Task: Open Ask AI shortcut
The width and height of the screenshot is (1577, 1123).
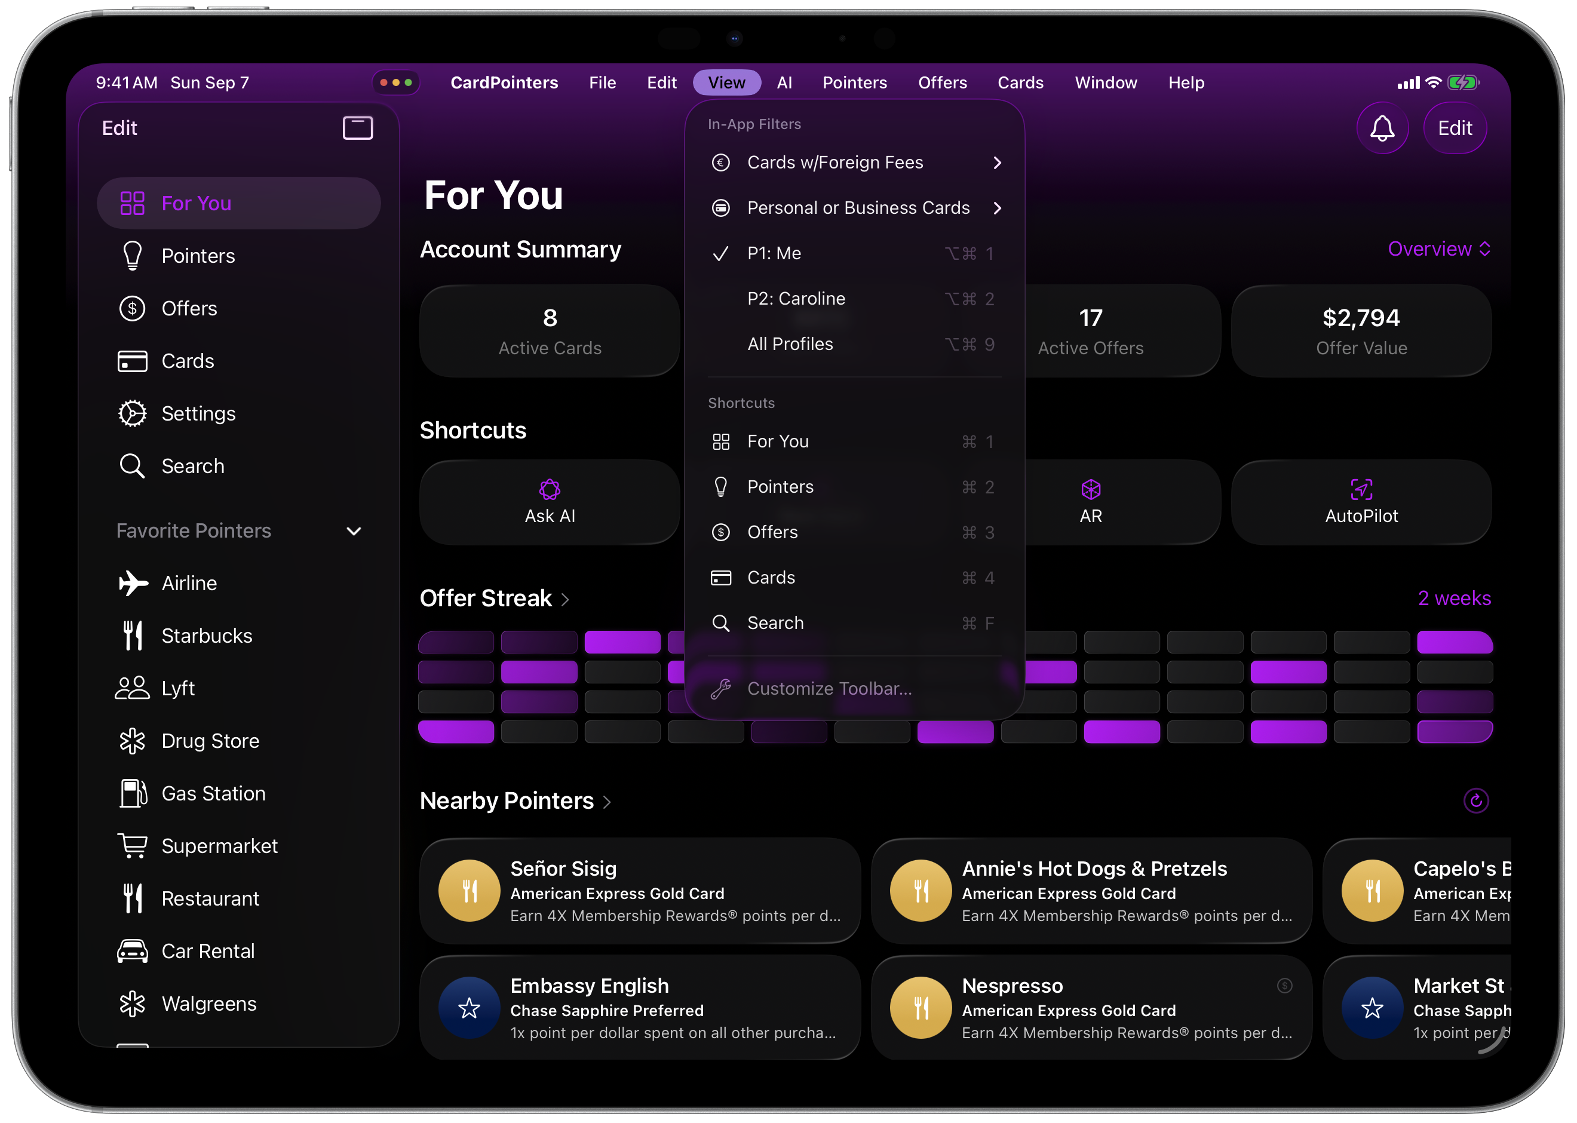Action: [549, 502]
